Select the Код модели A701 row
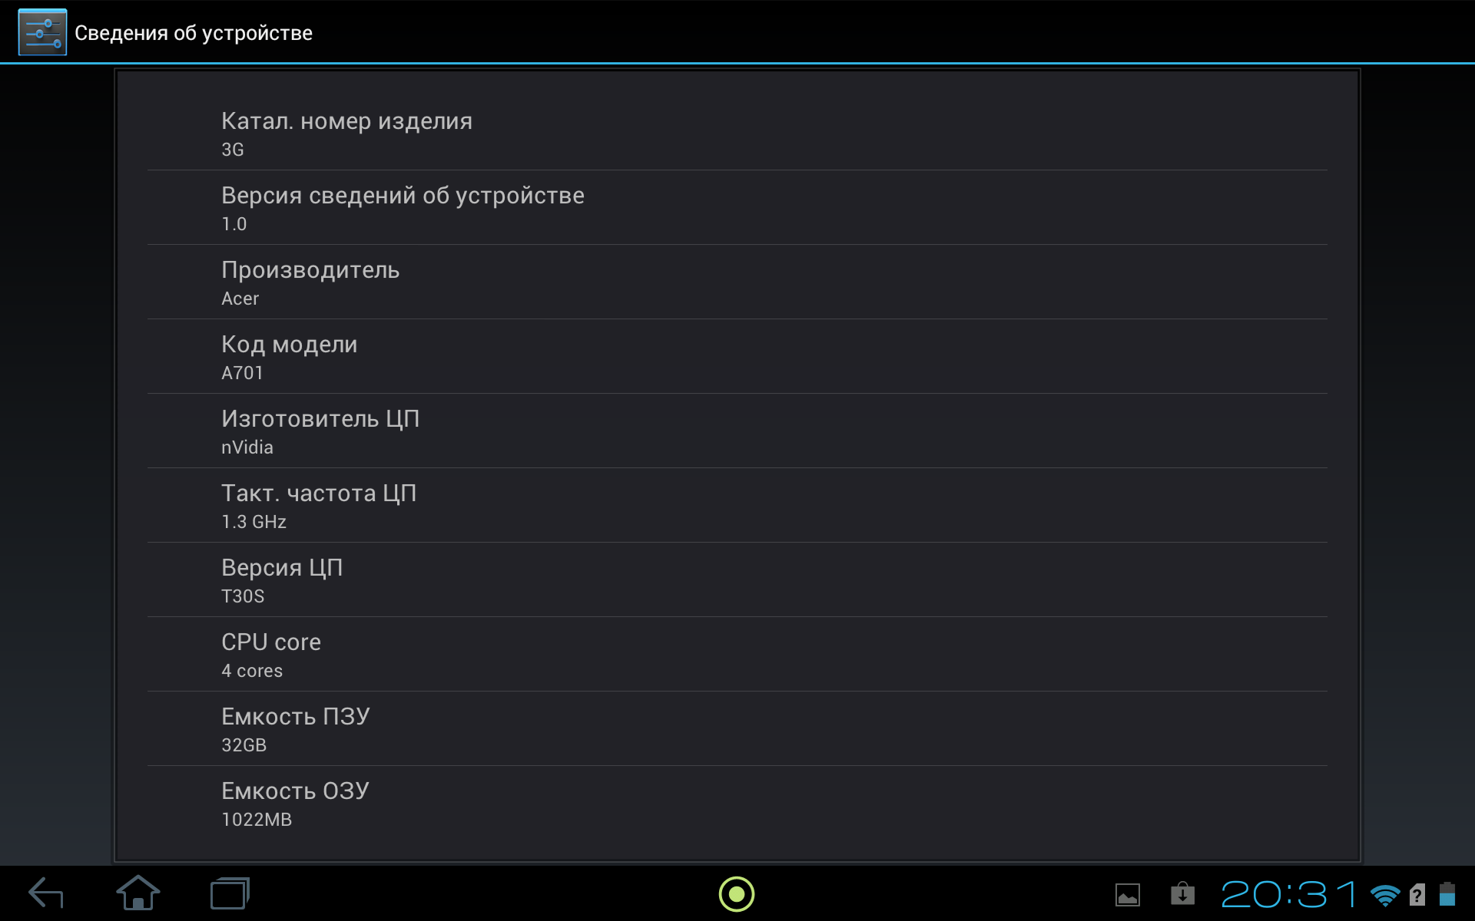The height and width of the screenshot is (921, 1475). pyautogui.click(x=737, y=357)
